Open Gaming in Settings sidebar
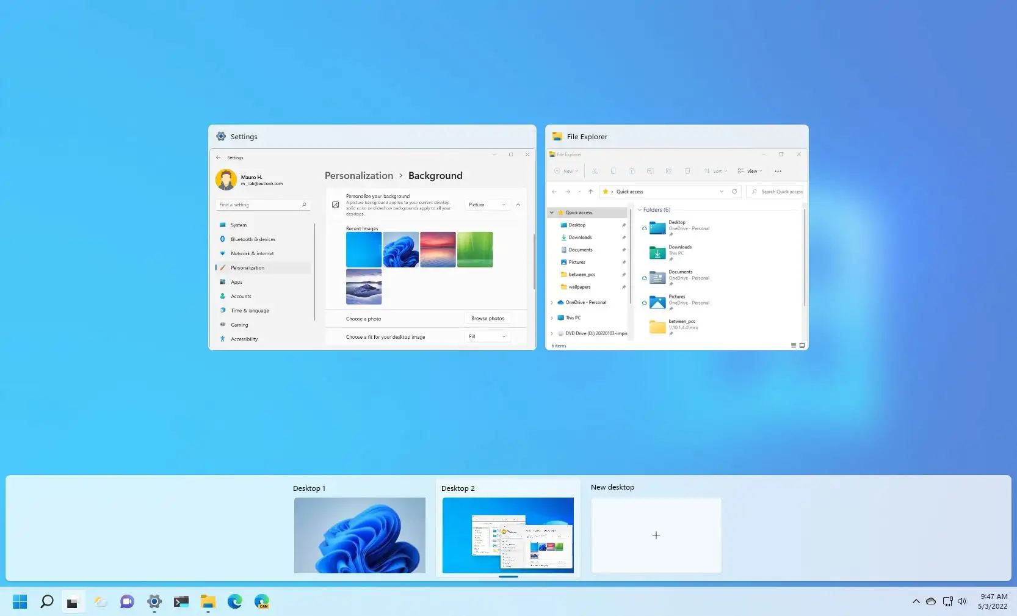 tap(263, 325)
